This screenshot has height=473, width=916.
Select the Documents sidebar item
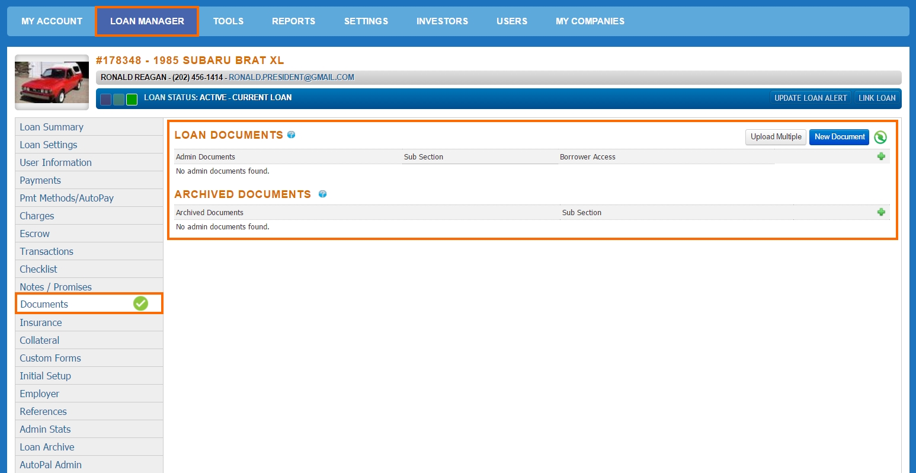pyautogui.click(x=89, y=303)
